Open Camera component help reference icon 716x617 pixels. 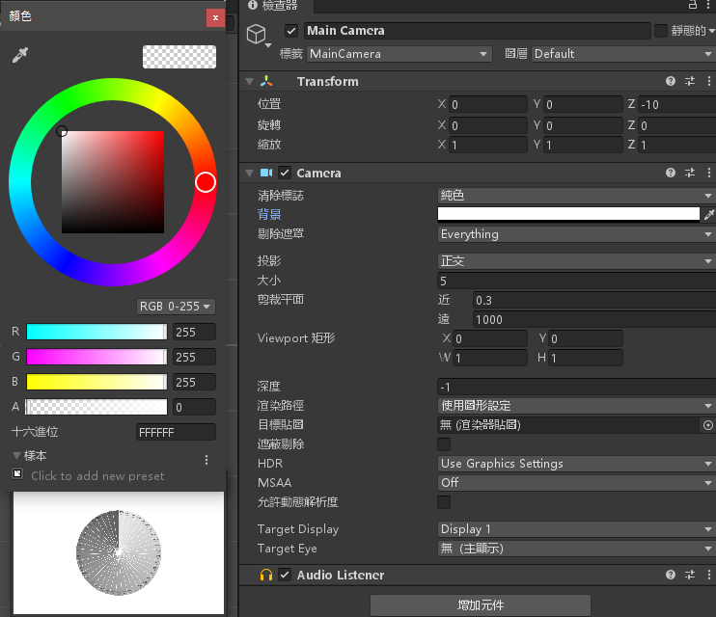click(x=671, y=174)
